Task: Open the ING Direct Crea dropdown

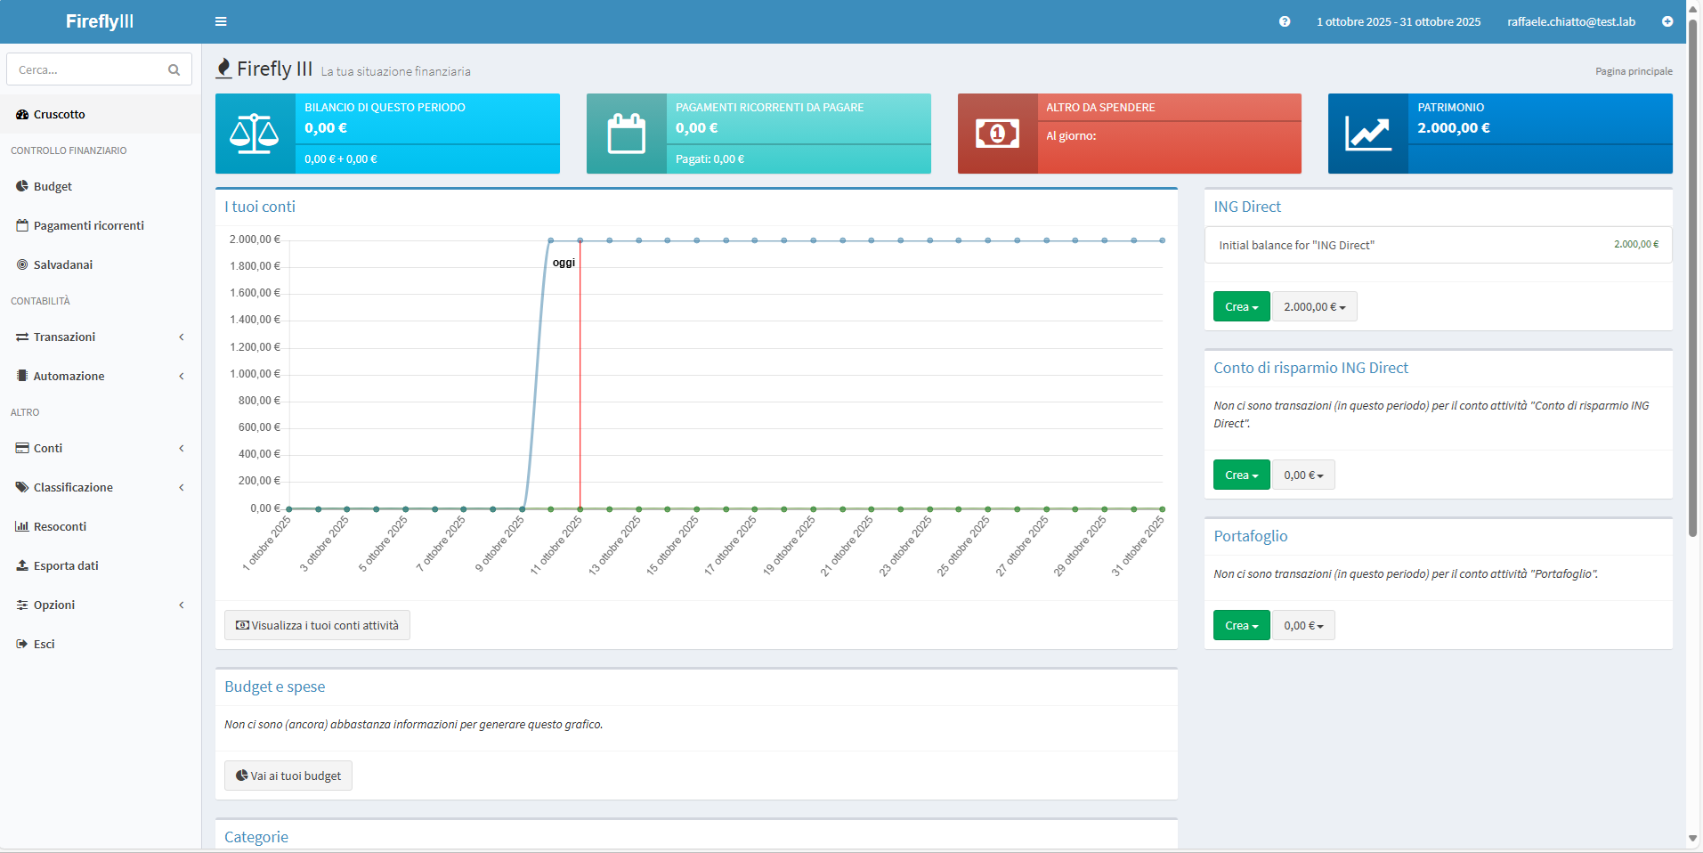Action: [x=1241, y=306]
